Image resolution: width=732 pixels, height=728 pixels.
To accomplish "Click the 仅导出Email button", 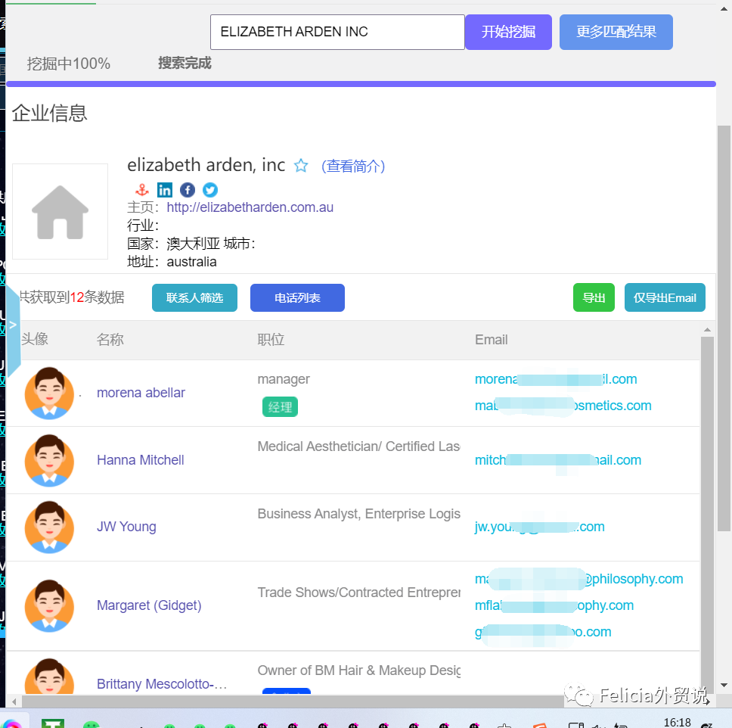I will click(x=665, y=297).
